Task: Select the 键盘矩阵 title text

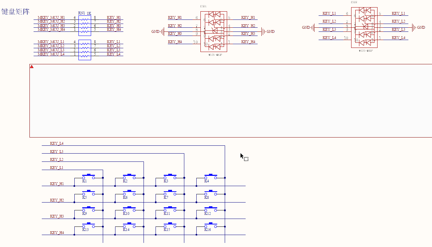Action: (15, 12)
